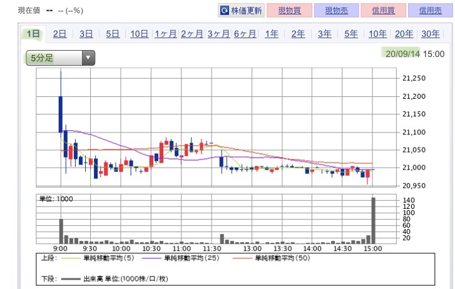Select the 30年 chart range
Viewport: 455px width, 289px height.
click(431, 34)
